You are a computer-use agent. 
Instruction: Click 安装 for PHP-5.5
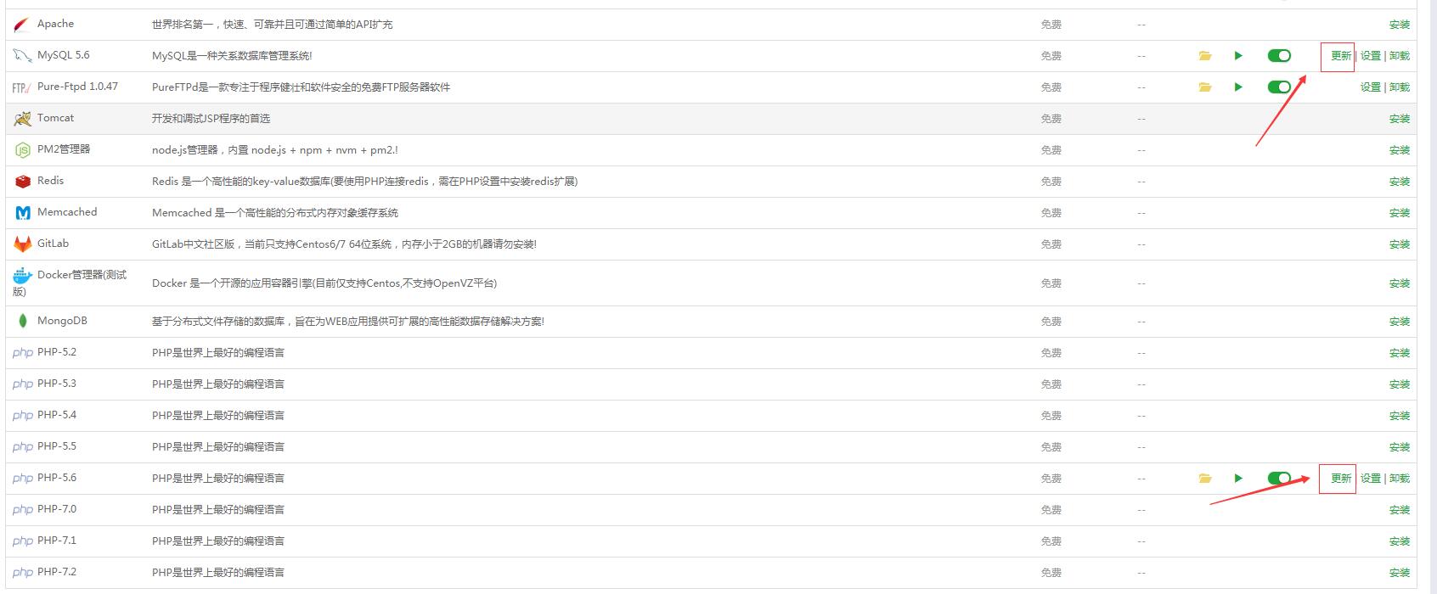1400,447
